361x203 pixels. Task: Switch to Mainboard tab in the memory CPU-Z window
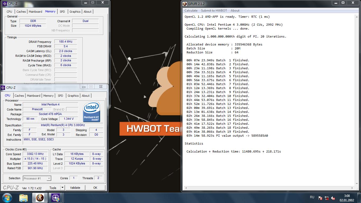coord(35,12)
